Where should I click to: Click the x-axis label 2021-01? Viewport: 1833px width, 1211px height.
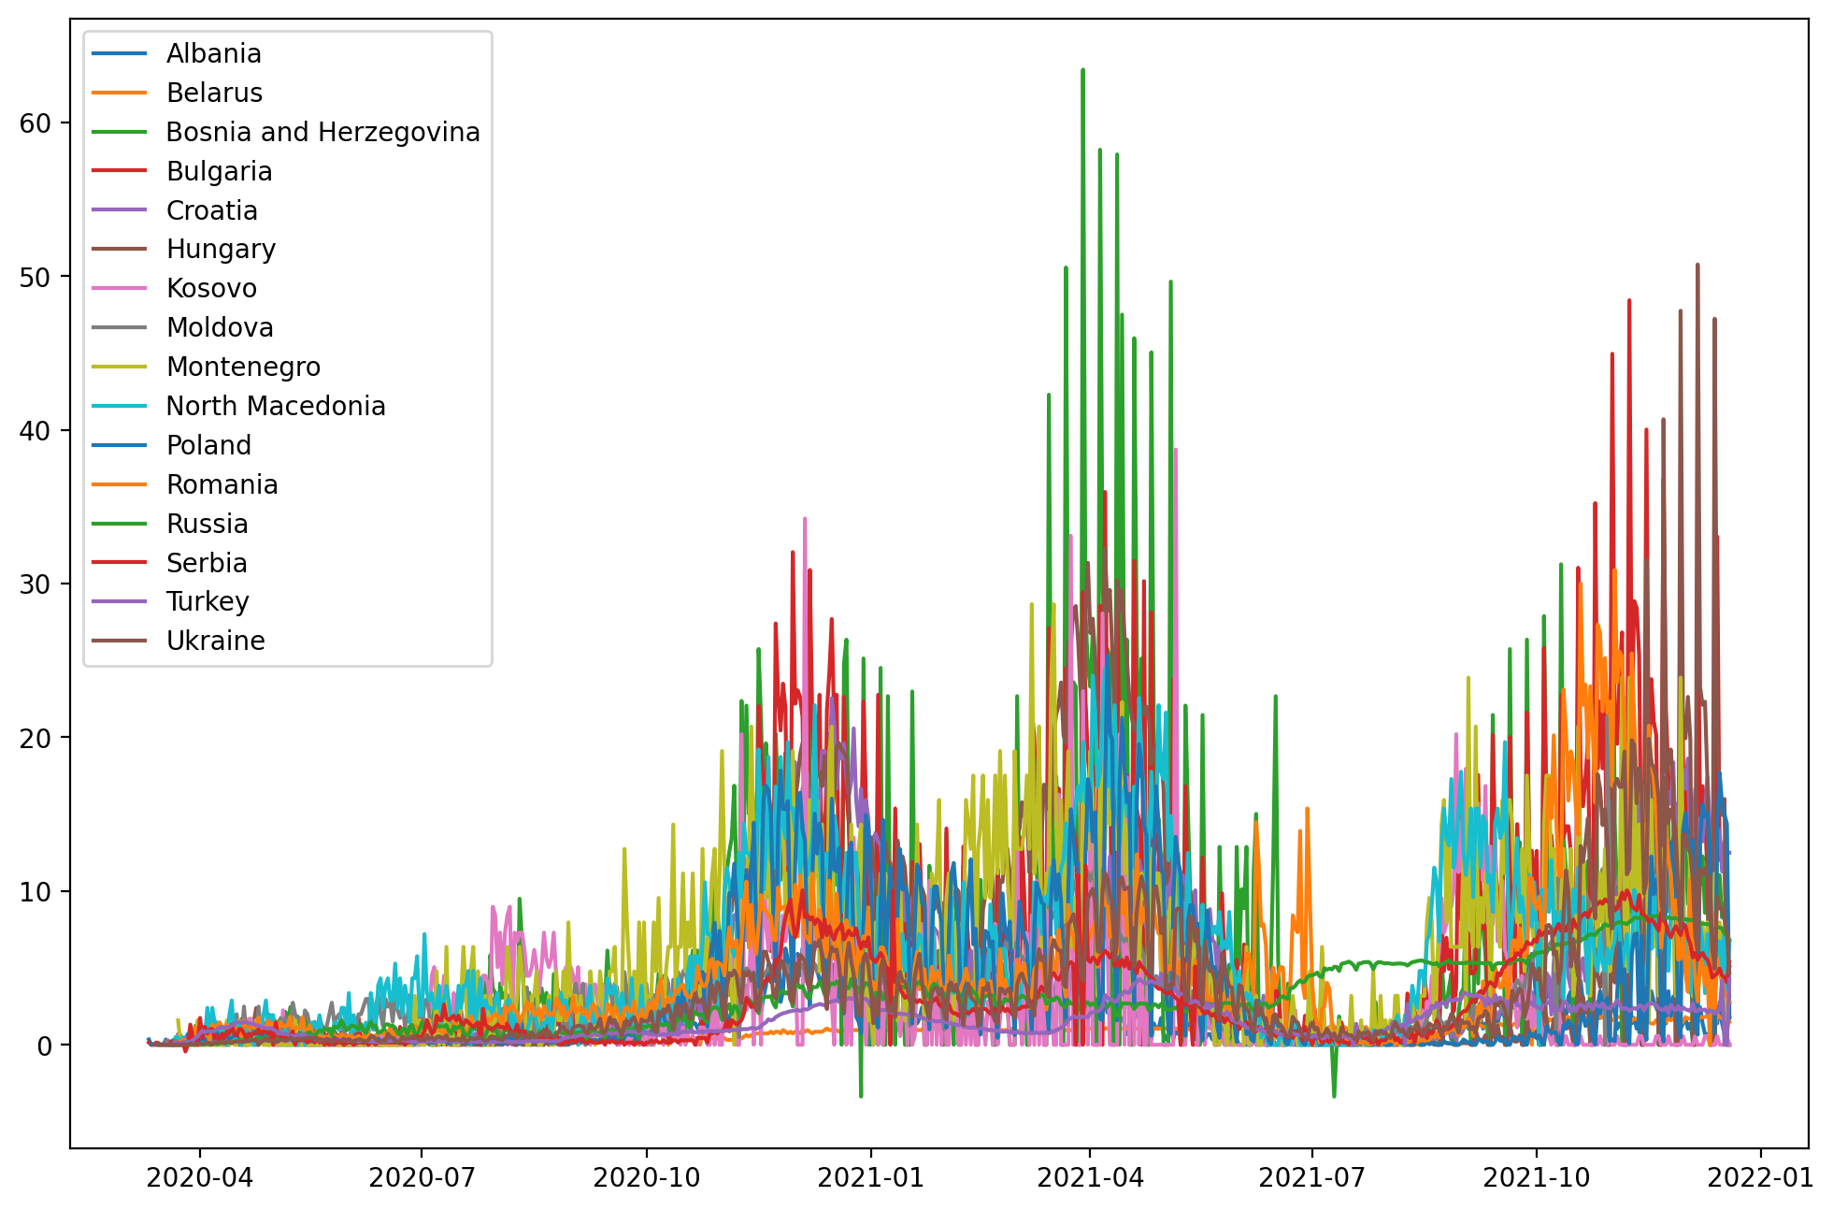tap(871, 1178)
